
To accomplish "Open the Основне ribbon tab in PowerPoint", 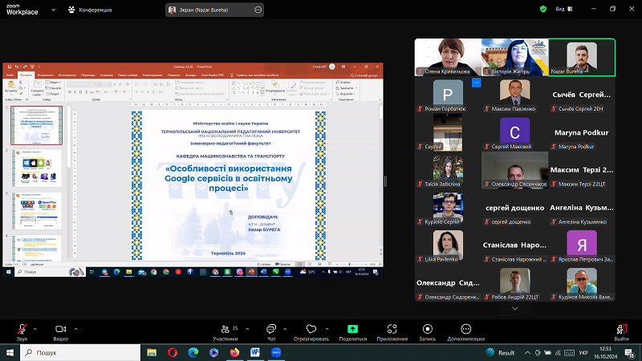I will (x=26, y=75).
